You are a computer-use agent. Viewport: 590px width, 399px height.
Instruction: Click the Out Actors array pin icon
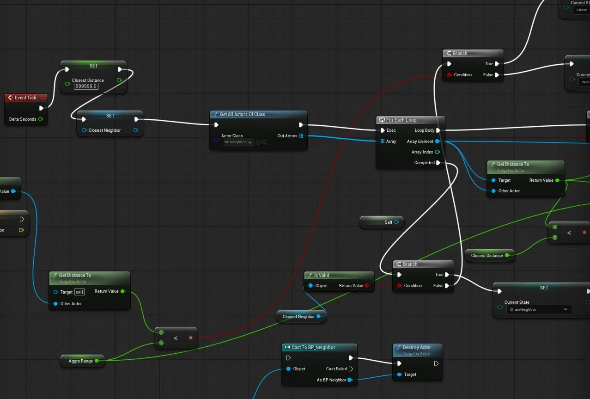(301, 136)
